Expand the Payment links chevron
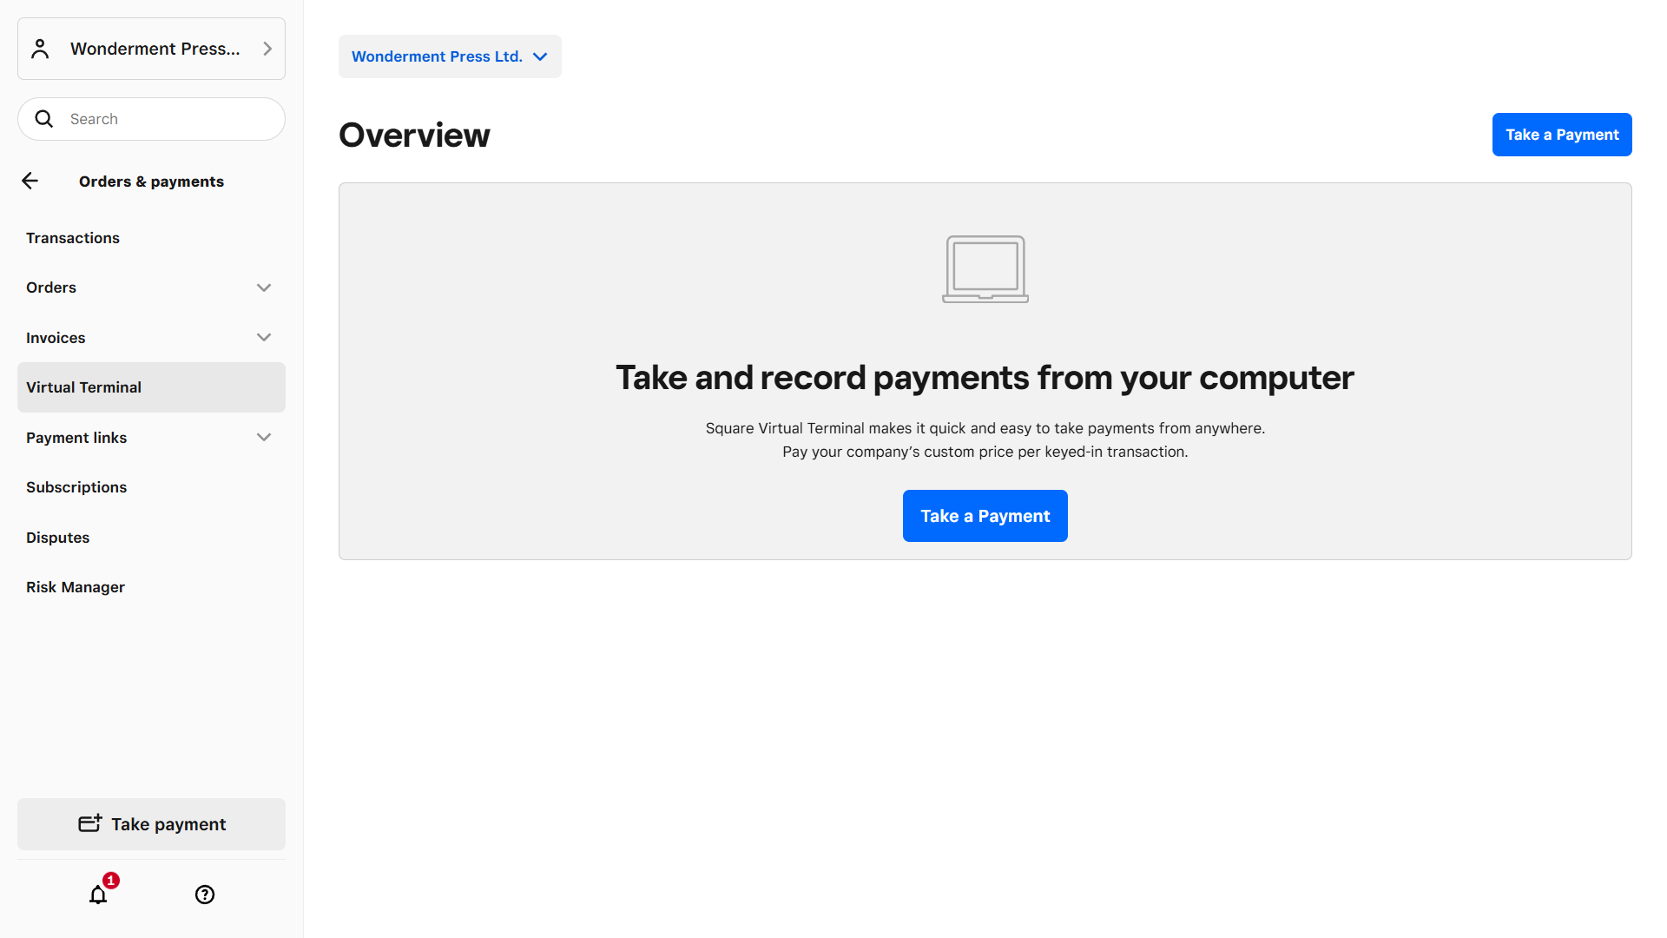Screen dimensions: 1667x938 click(x=264, y=437)
